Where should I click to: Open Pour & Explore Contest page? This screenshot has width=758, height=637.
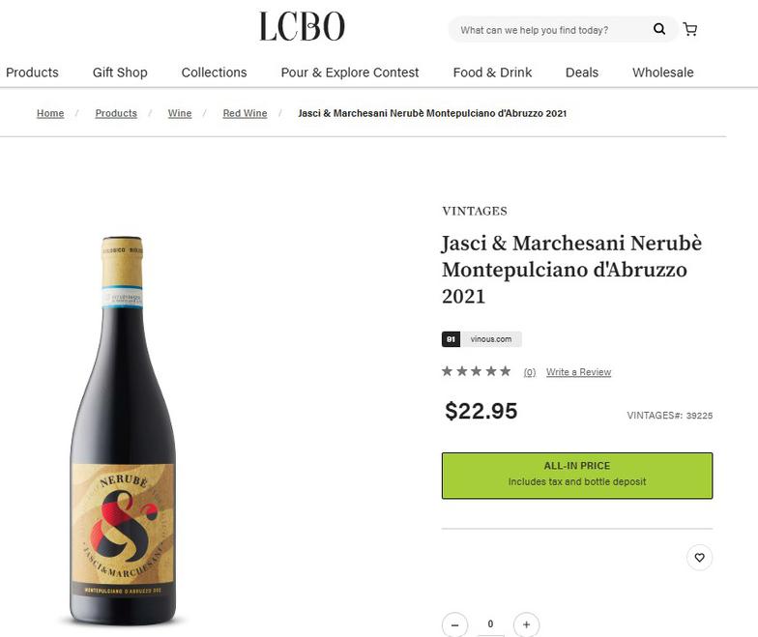(350, 72)
